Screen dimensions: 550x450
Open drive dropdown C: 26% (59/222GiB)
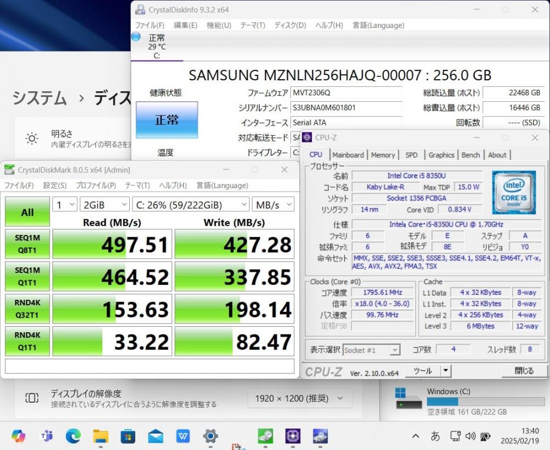click(x=190, y=205)
